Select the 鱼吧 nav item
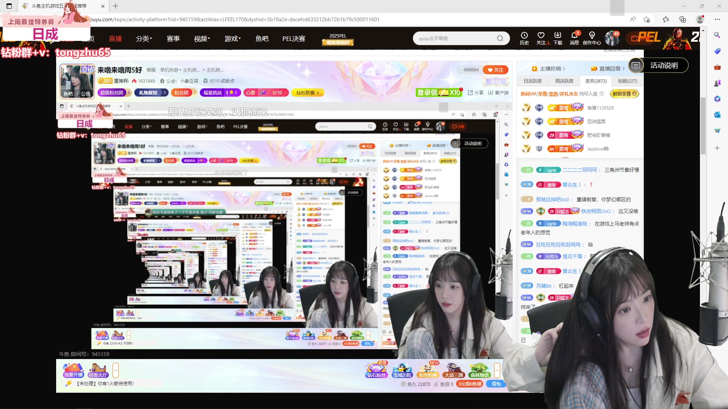The width and height of the screenshot is (728, 409). tap(262, 39)
